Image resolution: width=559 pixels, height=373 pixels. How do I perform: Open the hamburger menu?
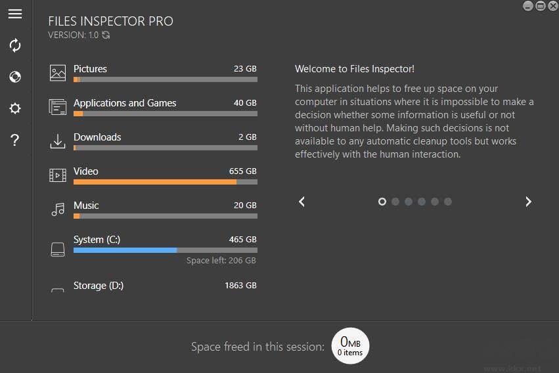15,14
